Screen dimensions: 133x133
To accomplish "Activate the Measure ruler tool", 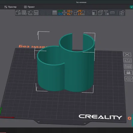I will pyautogui.click(x=112, y=13).
